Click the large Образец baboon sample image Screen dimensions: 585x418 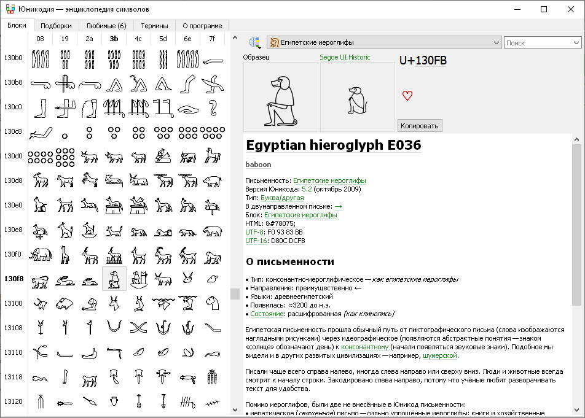pyautogui.click(x=281, y=97)
